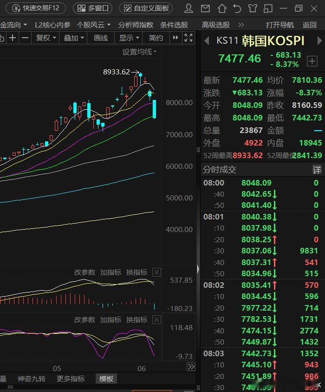Open 详 details for 分时成交

(317, 170)
